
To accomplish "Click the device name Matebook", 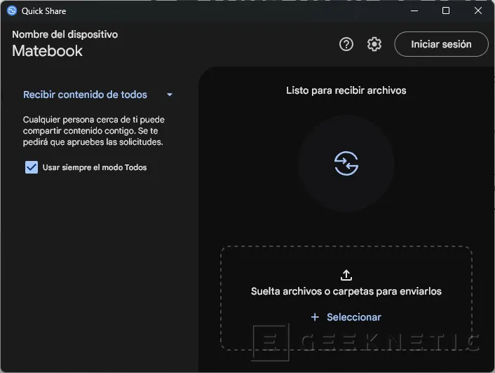I will pyautogui.click(x=48, y=51).
